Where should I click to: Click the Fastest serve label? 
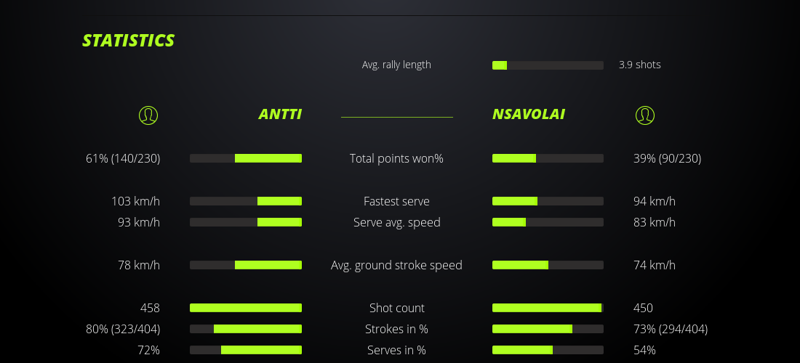coord(396,201)
